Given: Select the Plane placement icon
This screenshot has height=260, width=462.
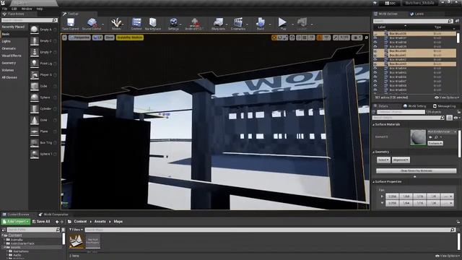Looking at the screenshot, I should (35, 131).
